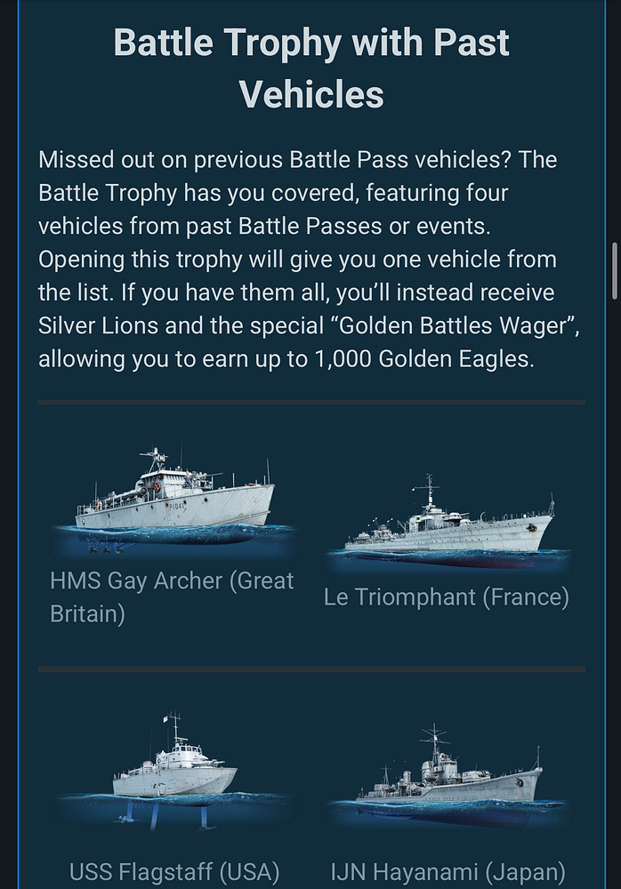Click the hydrofoil struts under USS Flagstaff
The image size is (621, 889).
(x=163, y=812)
